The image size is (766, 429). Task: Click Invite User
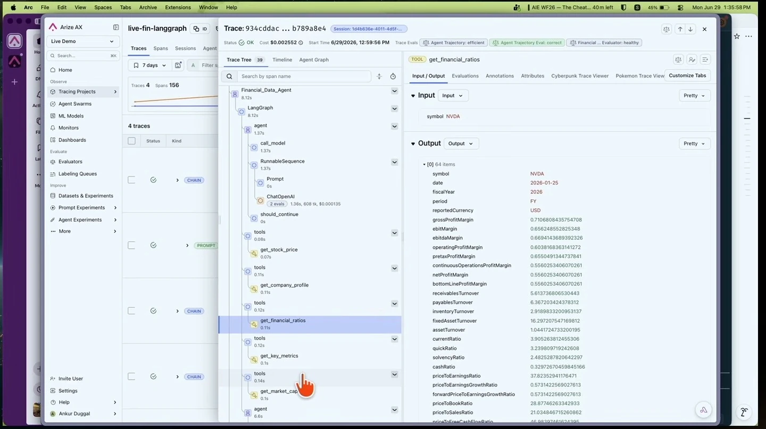(x=71, y=378)
